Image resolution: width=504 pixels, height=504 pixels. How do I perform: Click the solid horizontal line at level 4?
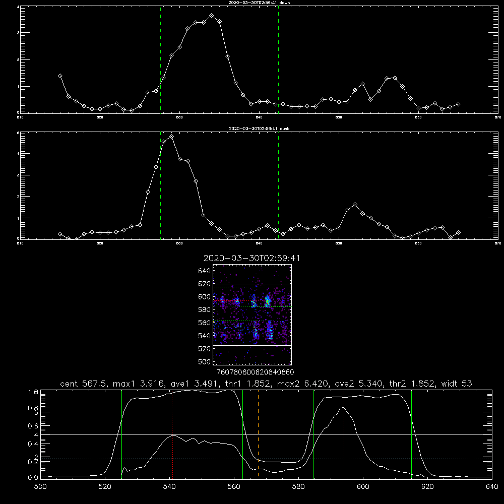[x=266, y=434]
